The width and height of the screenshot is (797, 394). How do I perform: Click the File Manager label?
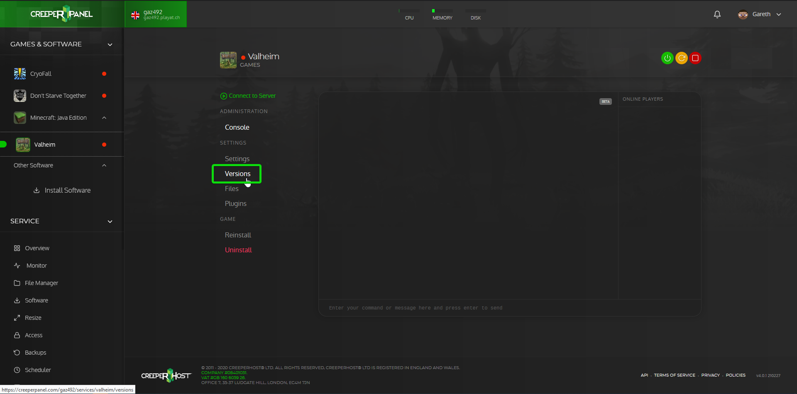42,283
